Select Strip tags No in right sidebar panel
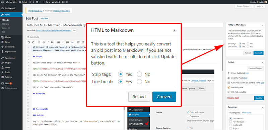The image size is (268, 130). (x=248, y=43)
